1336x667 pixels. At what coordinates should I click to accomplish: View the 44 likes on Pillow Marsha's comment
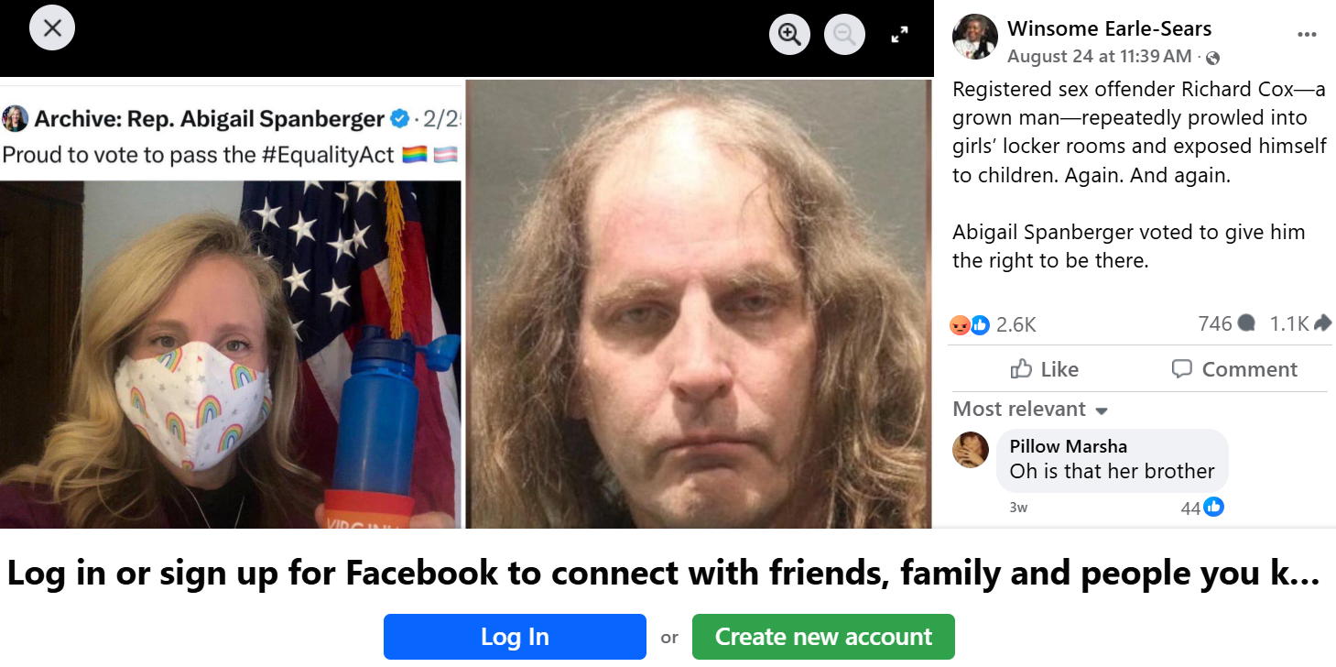pyautogui.click(x=1201, y=507)
